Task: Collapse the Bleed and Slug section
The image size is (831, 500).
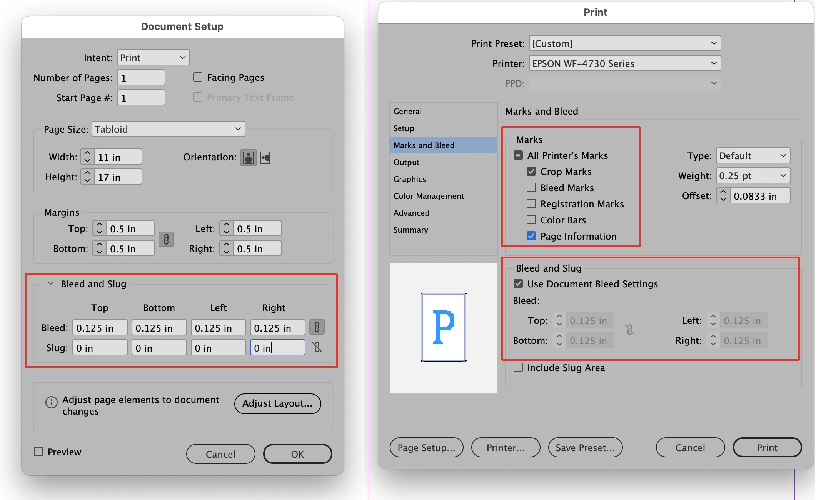Action: tap(51, 284)
